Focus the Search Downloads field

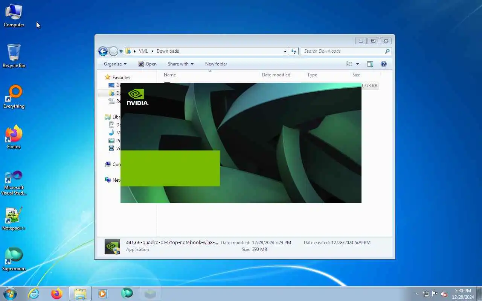click(346, 51)
